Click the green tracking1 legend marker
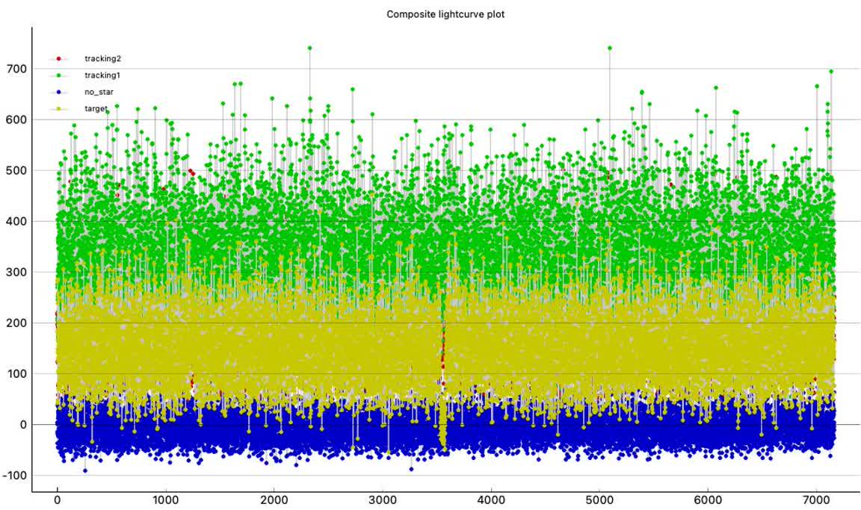The width and height of the screenshot is (861, 510). tap(58, 75)
